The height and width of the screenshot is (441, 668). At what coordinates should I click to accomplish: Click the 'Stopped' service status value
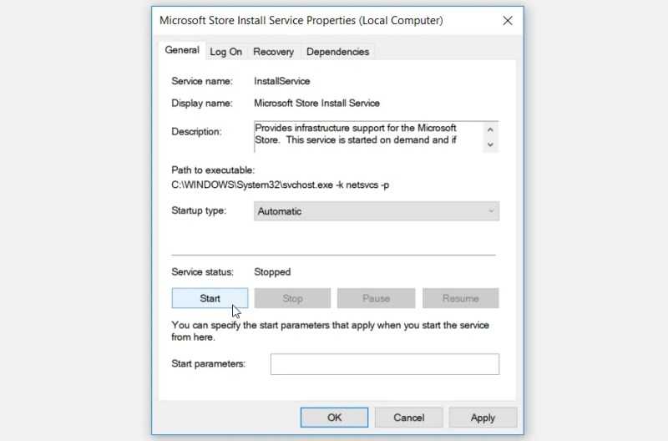tap(272, 271)
